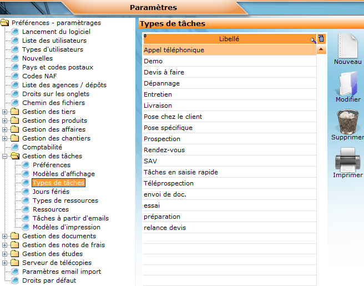This screenshot has width=364, height=286.
Task: Click the Supprimer trash bin icon
Action: (x=347, y=122)
